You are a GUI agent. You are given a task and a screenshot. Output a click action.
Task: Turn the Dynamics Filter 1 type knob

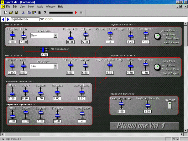[157, 36]
